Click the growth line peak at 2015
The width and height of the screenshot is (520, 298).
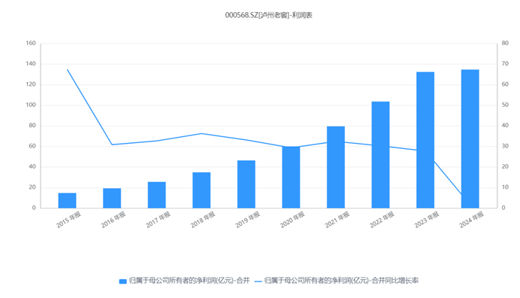point(68,70)
